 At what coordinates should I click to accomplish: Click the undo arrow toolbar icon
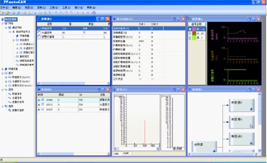pos(56,13)
